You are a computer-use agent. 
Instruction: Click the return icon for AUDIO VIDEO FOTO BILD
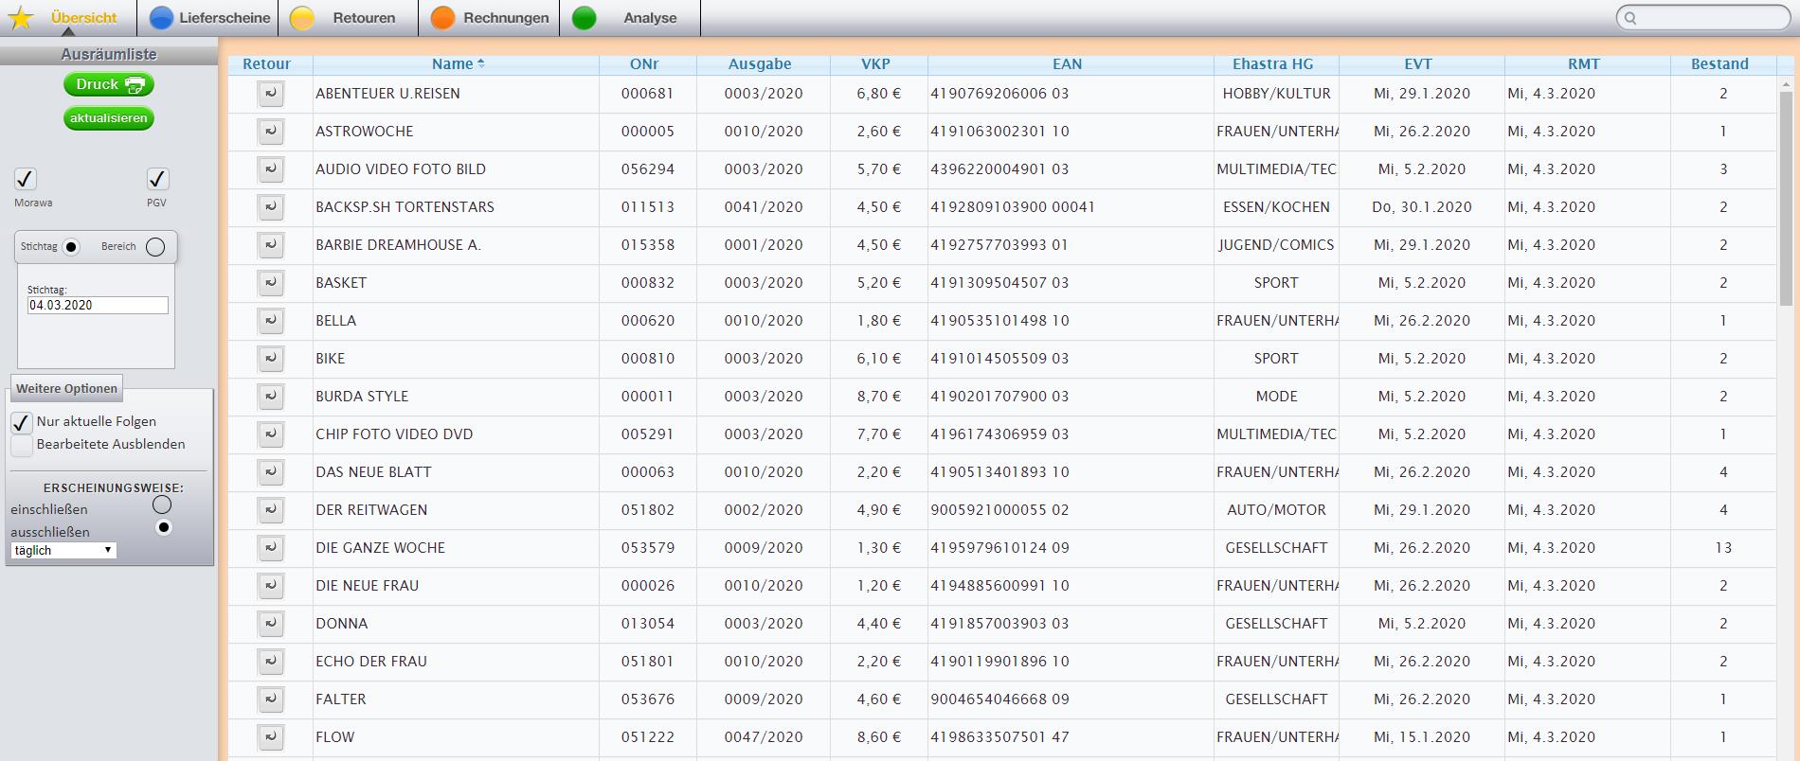[271, 169]
